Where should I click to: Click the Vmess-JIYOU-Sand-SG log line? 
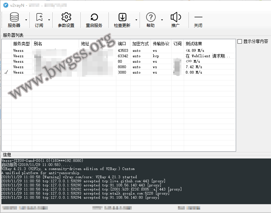coord(42,161)
